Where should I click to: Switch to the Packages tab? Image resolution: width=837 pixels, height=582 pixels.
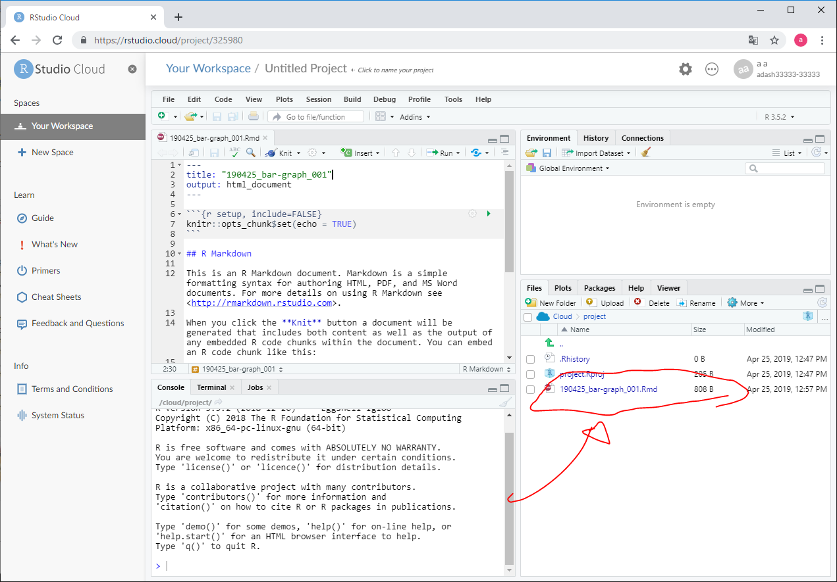599,288
